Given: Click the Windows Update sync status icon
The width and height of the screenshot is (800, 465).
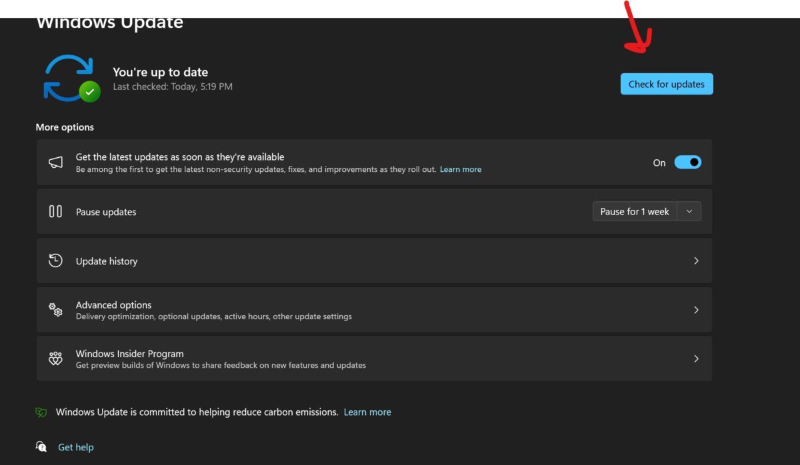Looking at the screenshot, I should click(x=71, y=79).
